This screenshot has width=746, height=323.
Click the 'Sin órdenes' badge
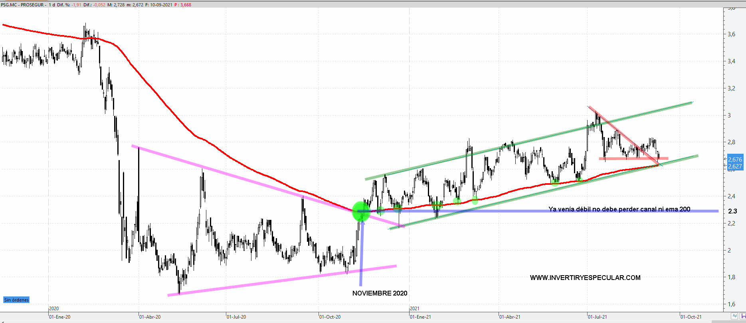pos(16,300)
